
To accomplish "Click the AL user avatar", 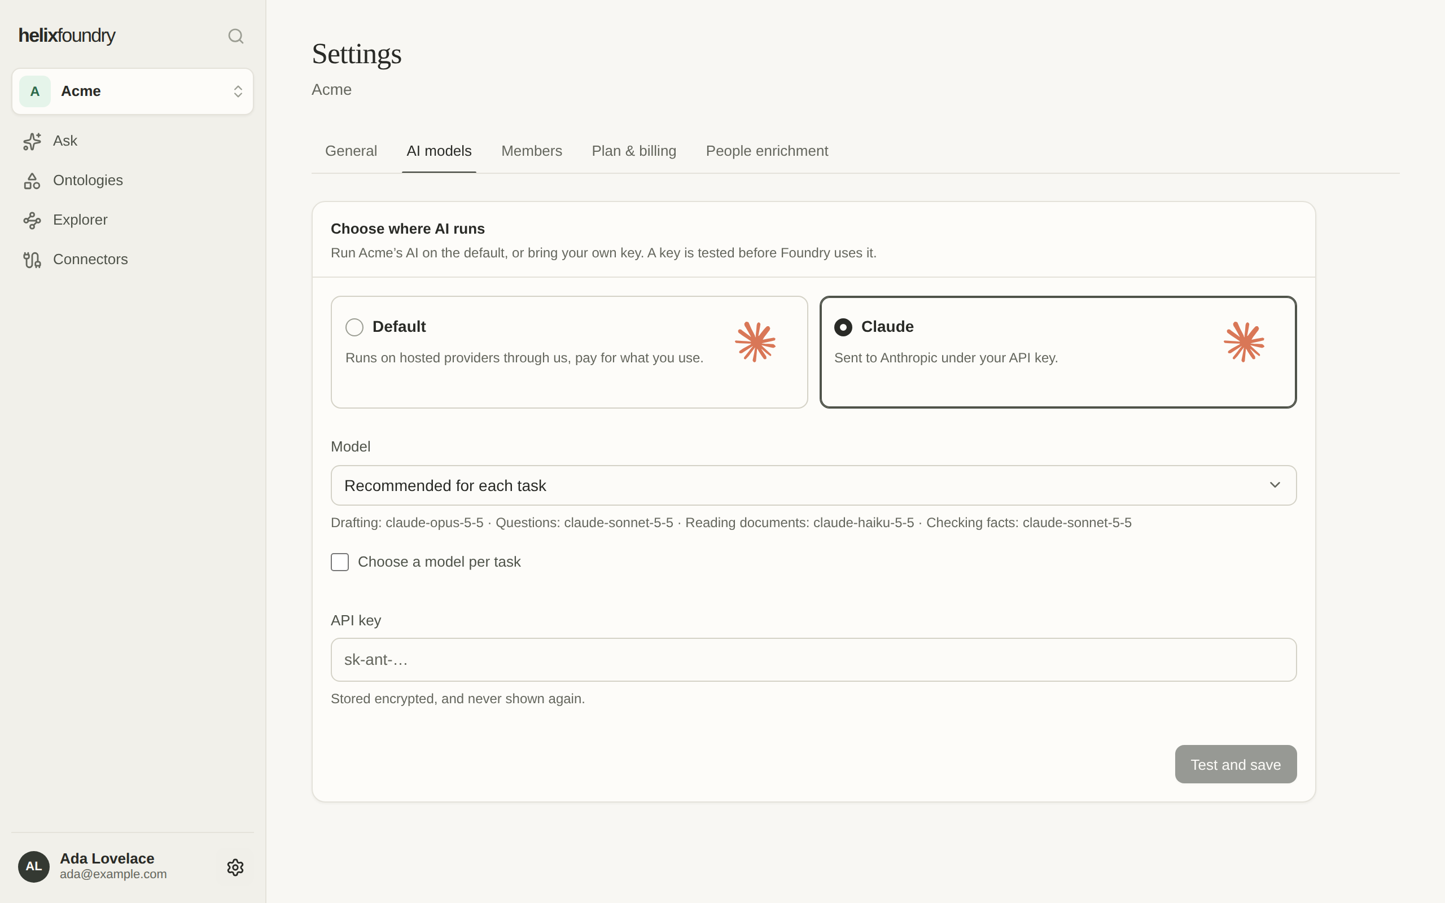I will click(34, 866).
